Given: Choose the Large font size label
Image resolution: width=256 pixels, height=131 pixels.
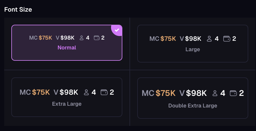Looking at the screenshot, I should tap(193, 49).
